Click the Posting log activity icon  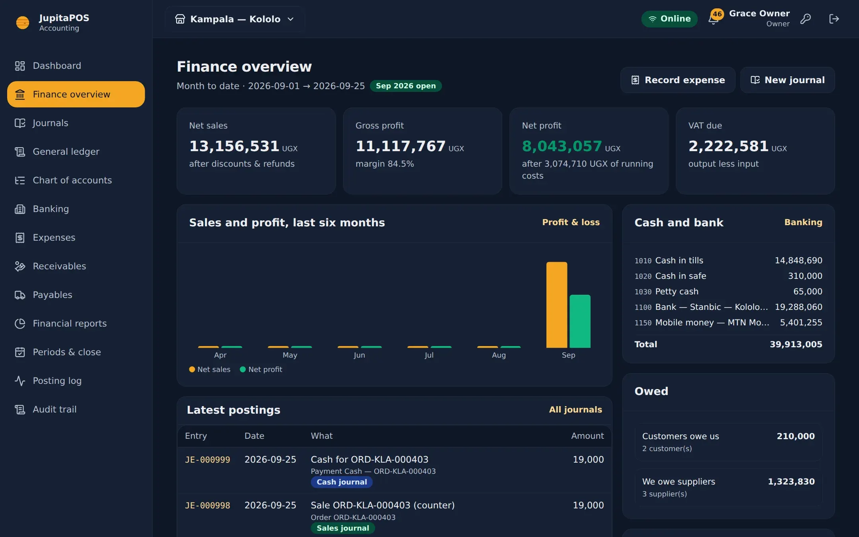point(20,381)
